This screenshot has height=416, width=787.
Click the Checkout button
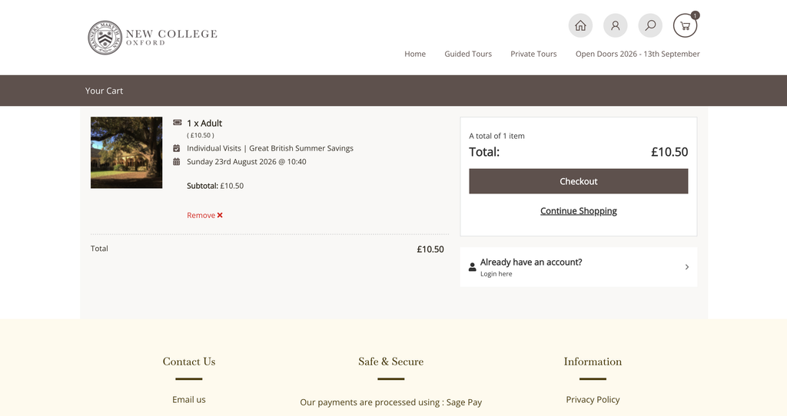coord(578,181)
